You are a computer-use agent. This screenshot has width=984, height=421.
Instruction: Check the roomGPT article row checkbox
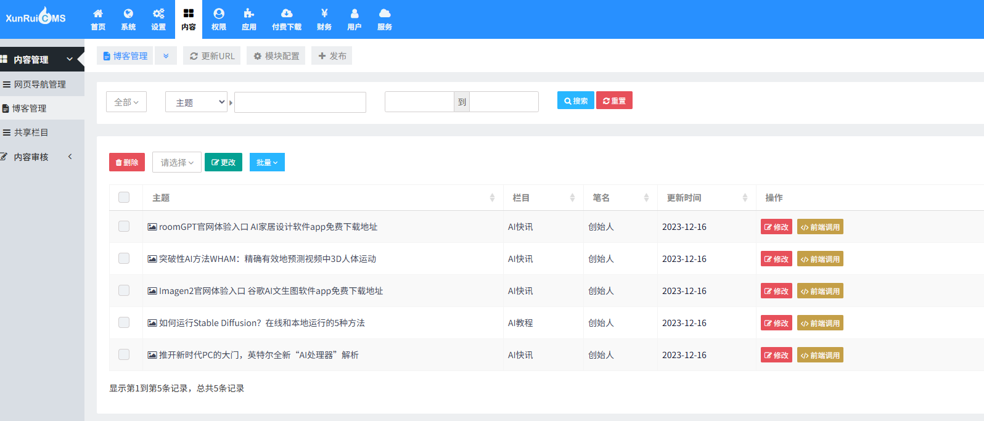124,226
